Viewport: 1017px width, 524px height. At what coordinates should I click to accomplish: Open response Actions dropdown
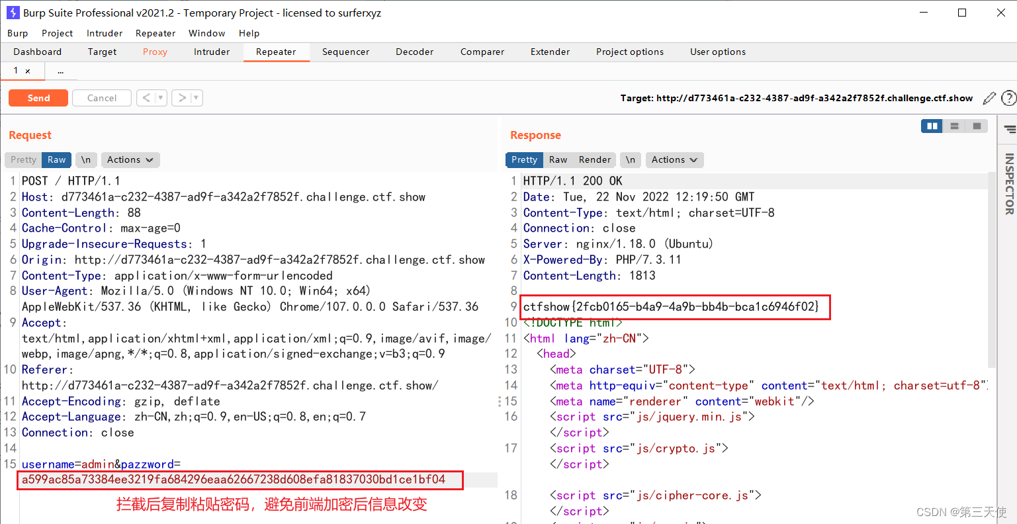[x=675, y=159]
